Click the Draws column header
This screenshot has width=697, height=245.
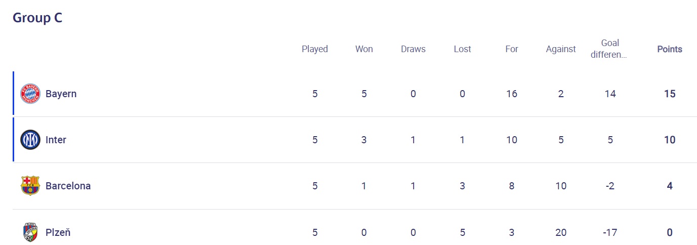click(413, 49)
